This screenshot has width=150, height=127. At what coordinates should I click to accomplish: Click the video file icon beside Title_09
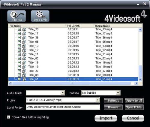pyautogui.click(x=24, y=75)
